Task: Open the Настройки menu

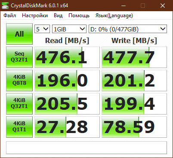Action: click(x=35, y=15)
